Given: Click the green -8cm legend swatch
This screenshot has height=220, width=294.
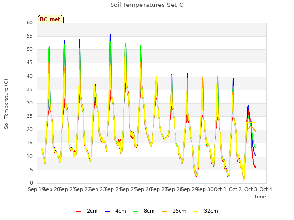Looking at the screenshot, I should (x=136, y=212).
